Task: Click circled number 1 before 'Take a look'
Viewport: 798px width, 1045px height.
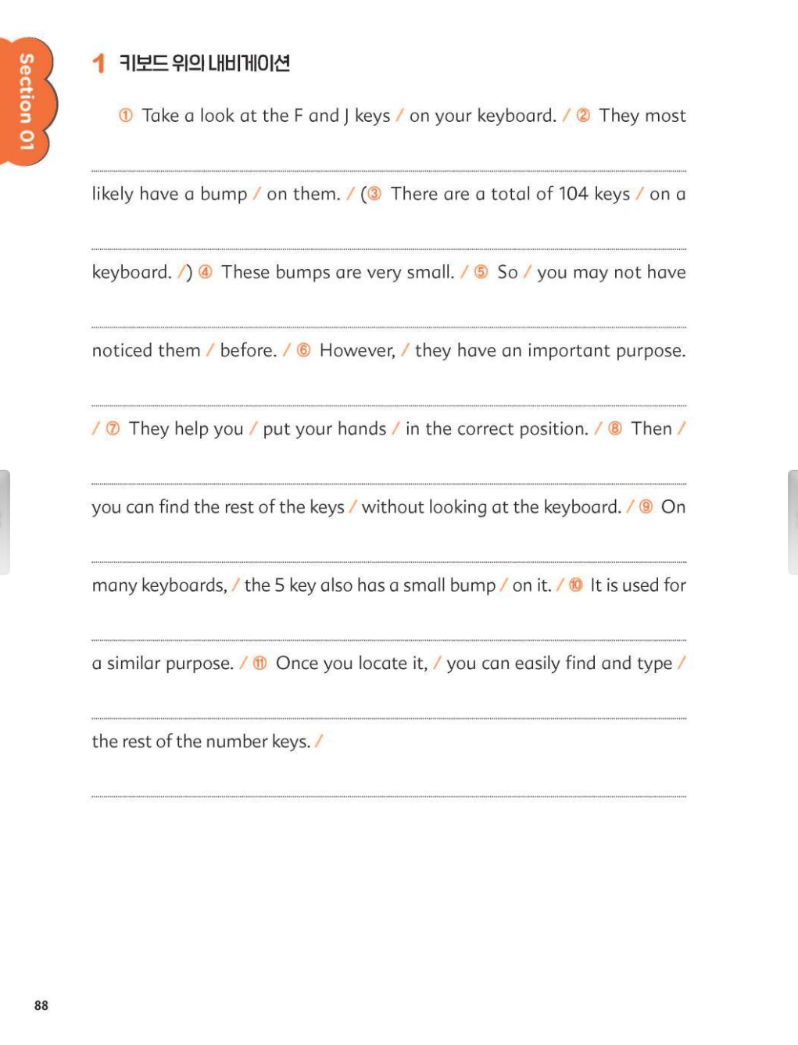Action: 126,116
